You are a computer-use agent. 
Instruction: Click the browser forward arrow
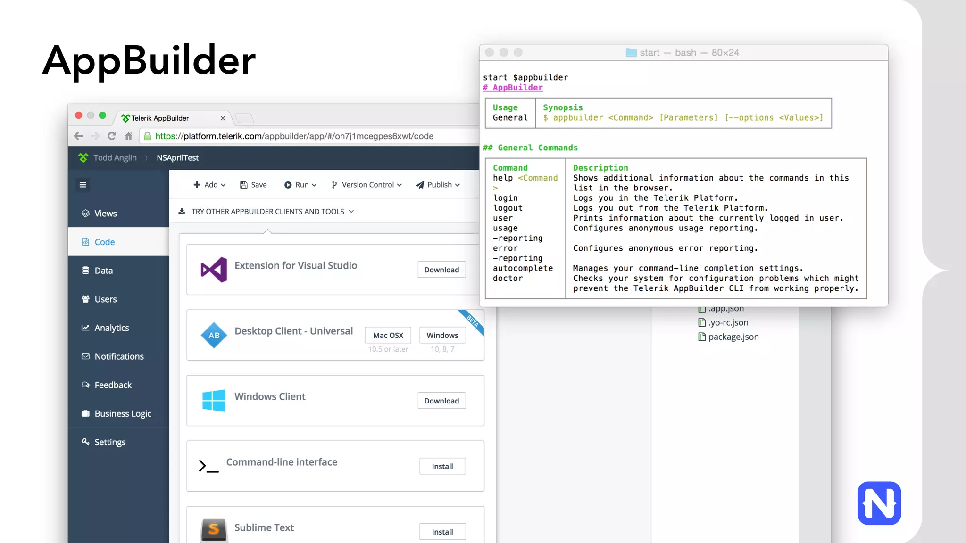pyautogui.click(x=95, y=136)
